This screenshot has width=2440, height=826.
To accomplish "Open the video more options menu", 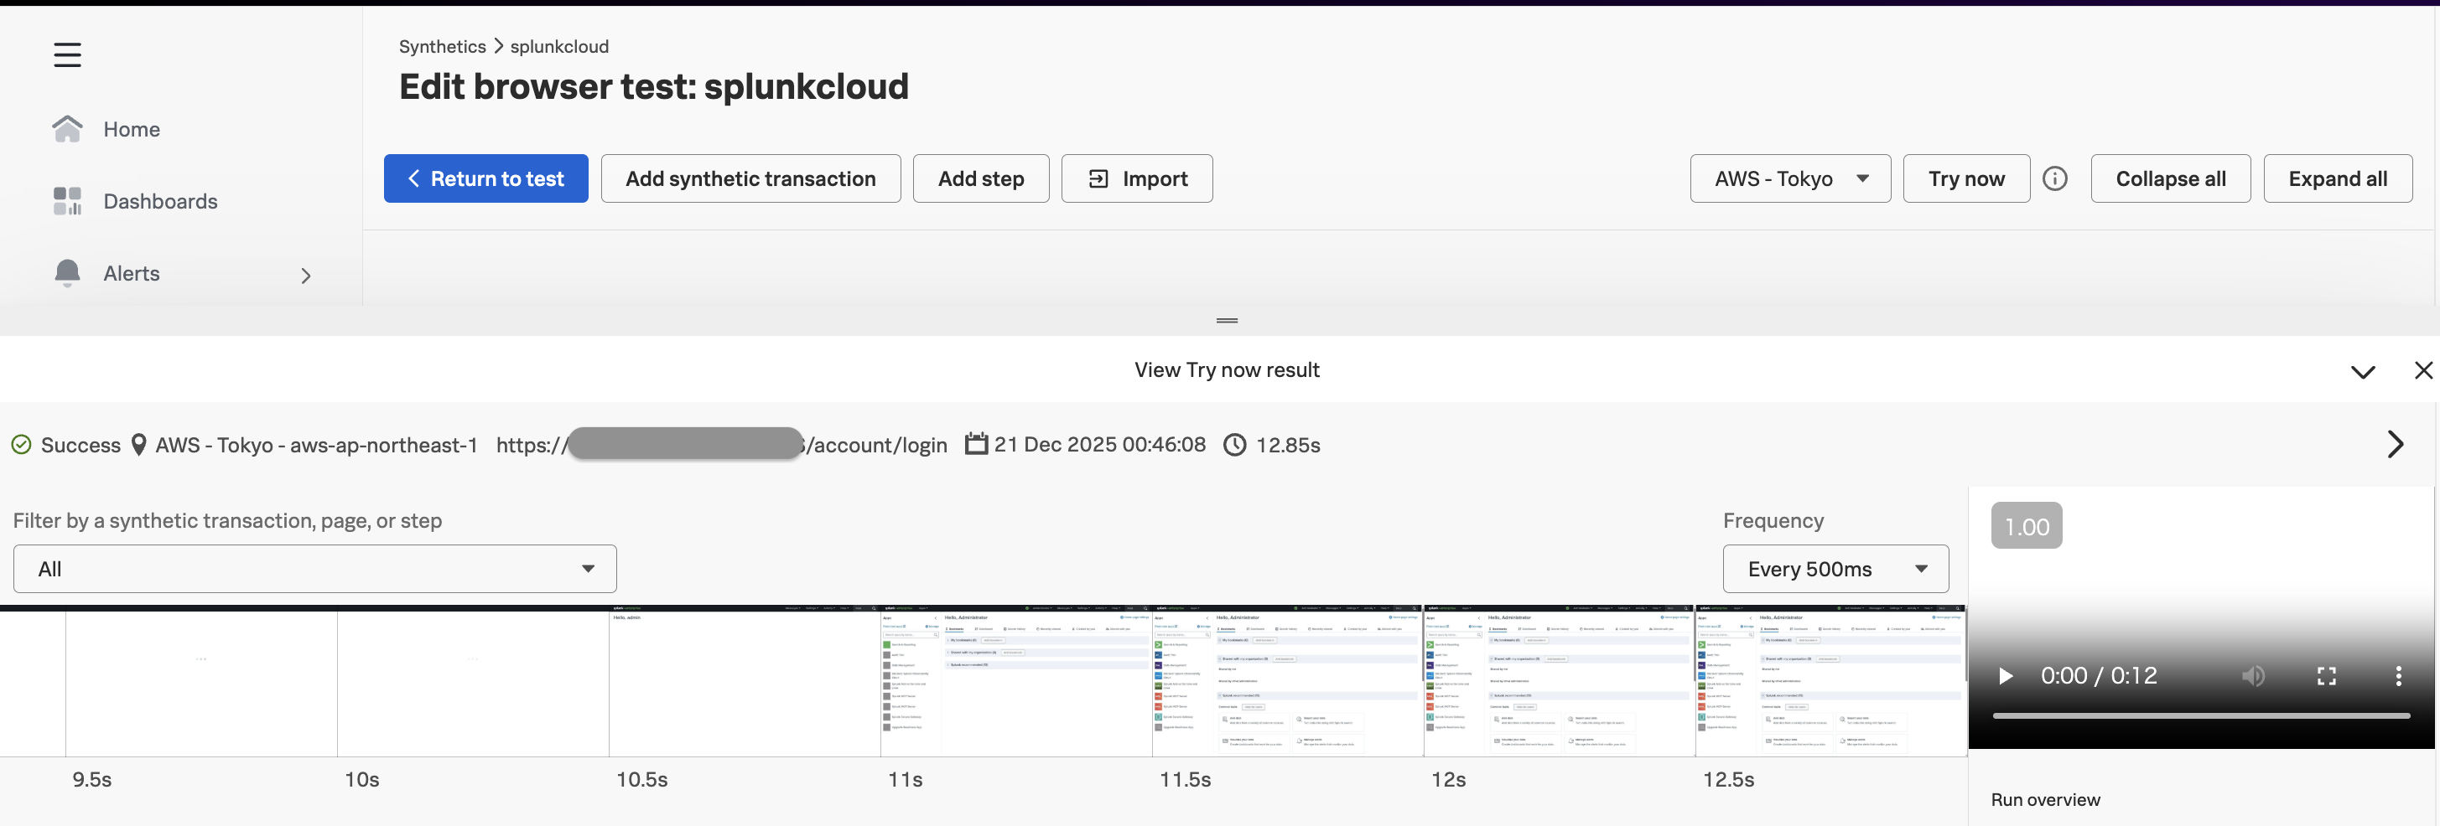I will 2398,675.
